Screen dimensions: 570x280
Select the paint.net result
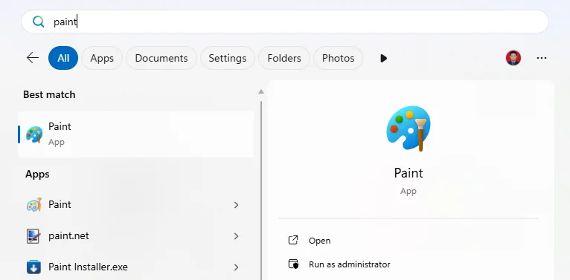click(x=135, y=236)
